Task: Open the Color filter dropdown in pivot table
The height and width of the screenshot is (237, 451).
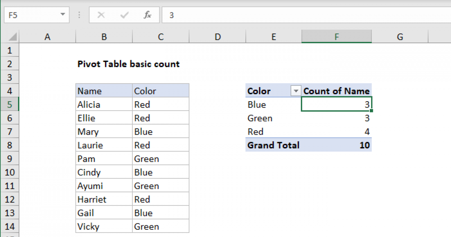Action: pos(296,91)
